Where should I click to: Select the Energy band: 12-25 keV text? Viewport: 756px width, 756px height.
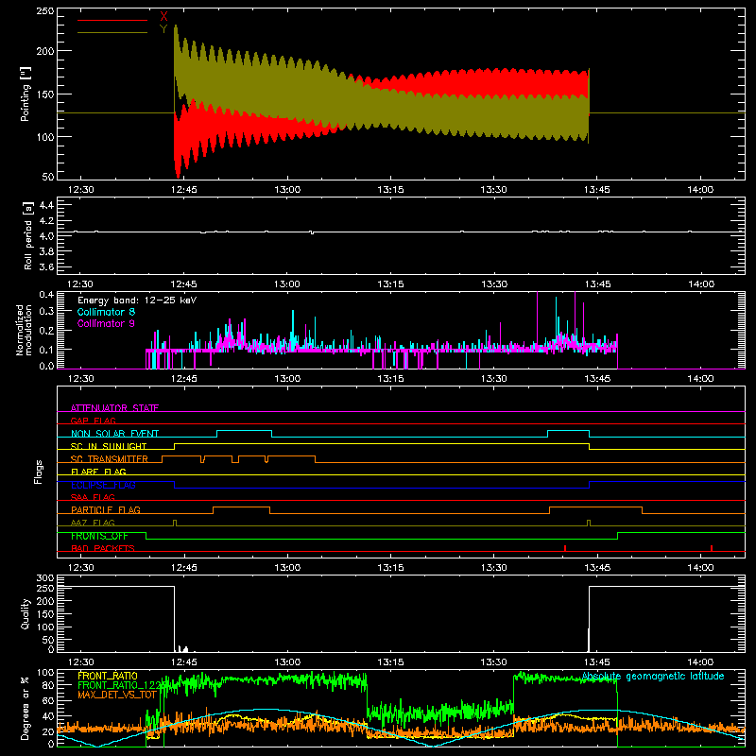tap(137, 301)
